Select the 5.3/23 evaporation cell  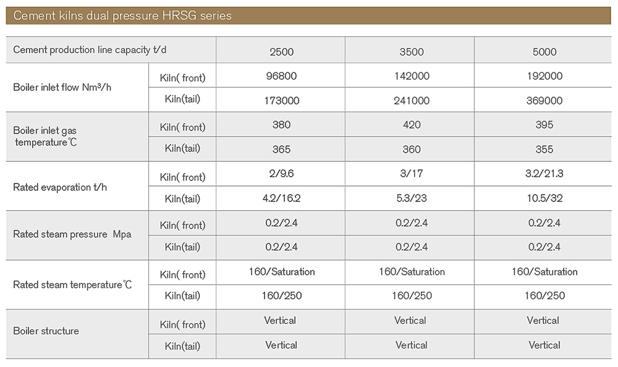pyautogui.click(x=412, y=198)
